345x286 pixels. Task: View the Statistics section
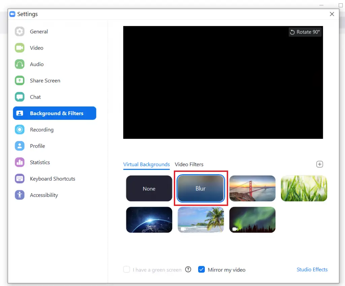[x=40, y=162]
